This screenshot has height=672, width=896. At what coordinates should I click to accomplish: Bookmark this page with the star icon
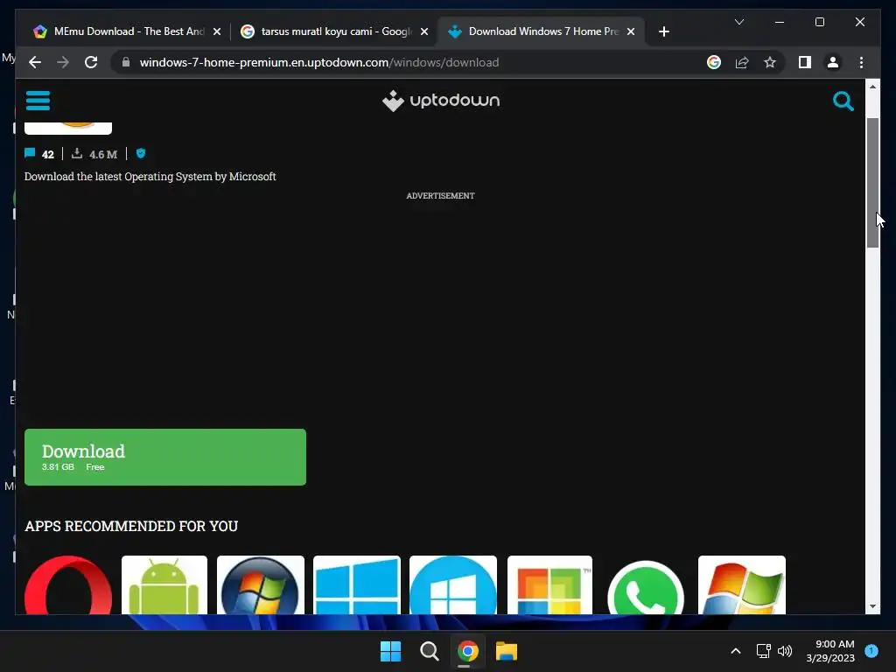point(770,62)
